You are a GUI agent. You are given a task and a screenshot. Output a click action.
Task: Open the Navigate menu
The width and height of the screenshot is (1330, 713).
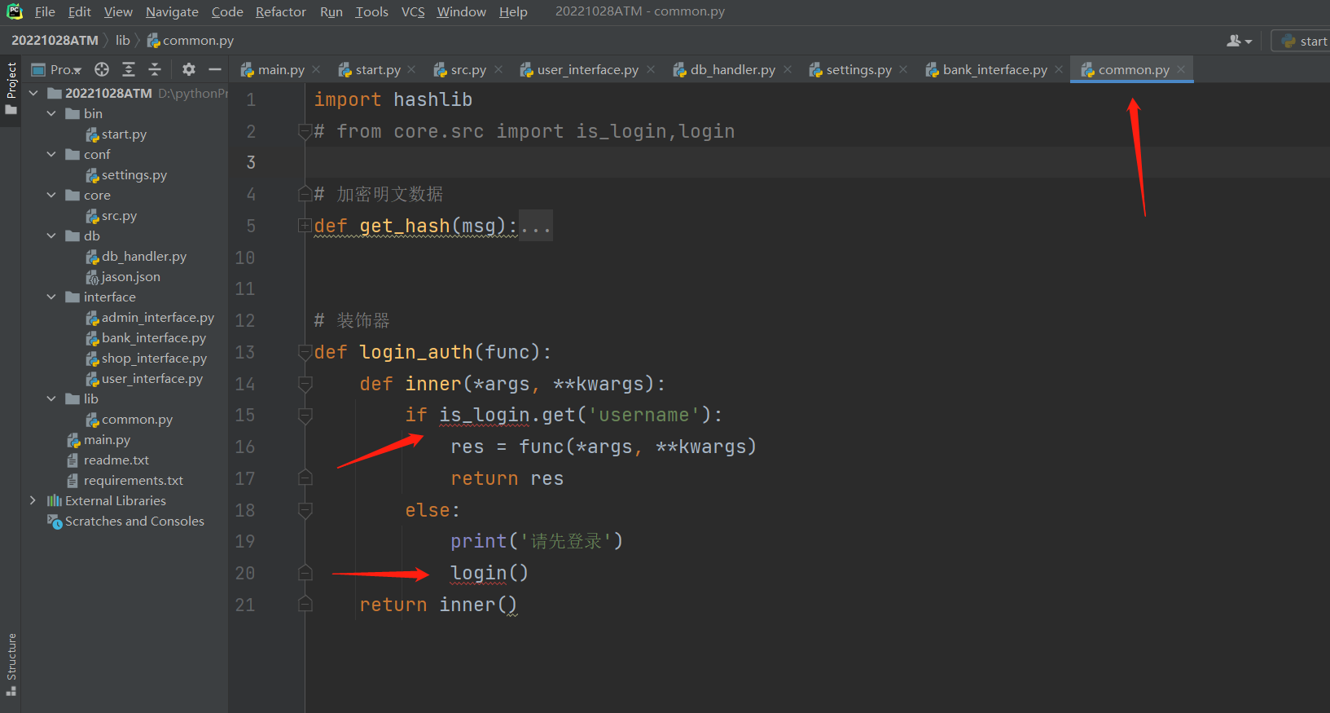click(172, 11)
